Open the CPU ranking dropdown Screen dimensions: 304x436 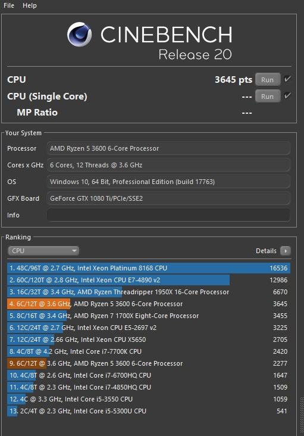(x=43, y=251)
